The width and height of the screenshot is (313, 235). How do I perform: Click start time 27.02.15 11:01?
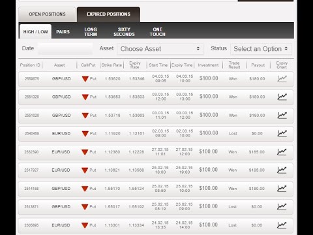160,151
